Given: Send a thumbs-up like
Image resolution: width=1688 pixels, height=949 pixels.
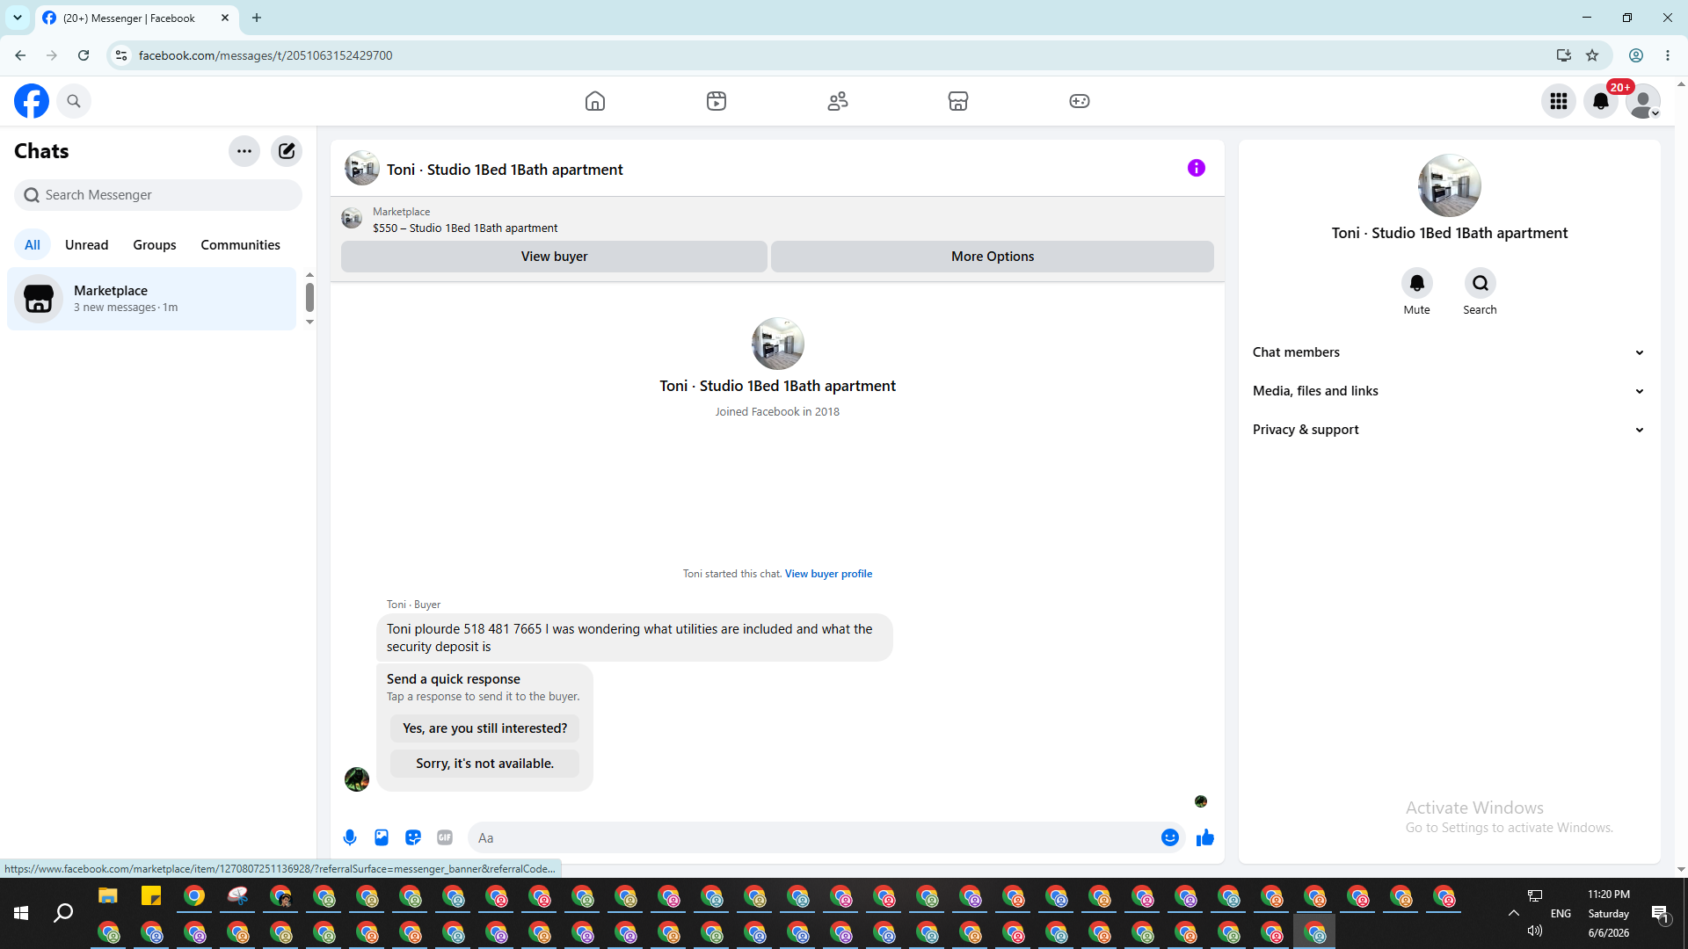Looking at the screenshot, I should coord(1205,837).
